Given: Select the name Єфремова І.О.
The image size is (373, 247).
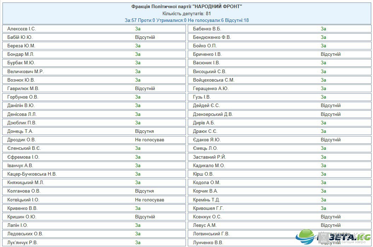Looking at the screenshot, I should pos(23,157).
